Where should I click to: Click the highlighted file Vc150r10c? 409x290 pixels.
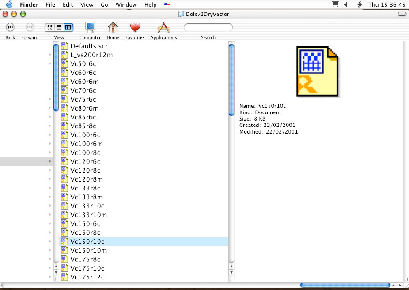point(144,242)
